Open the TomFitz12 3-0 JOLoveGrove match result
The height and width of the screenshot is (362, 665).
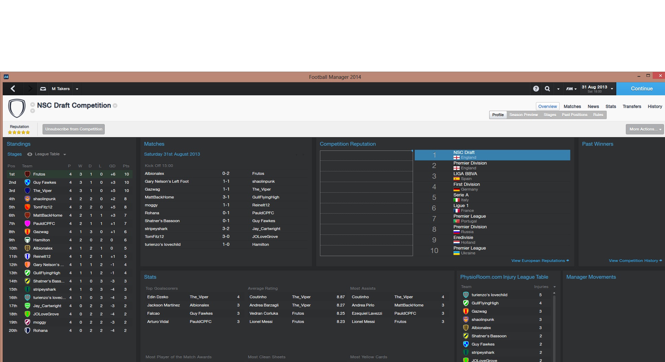(226, 237)
